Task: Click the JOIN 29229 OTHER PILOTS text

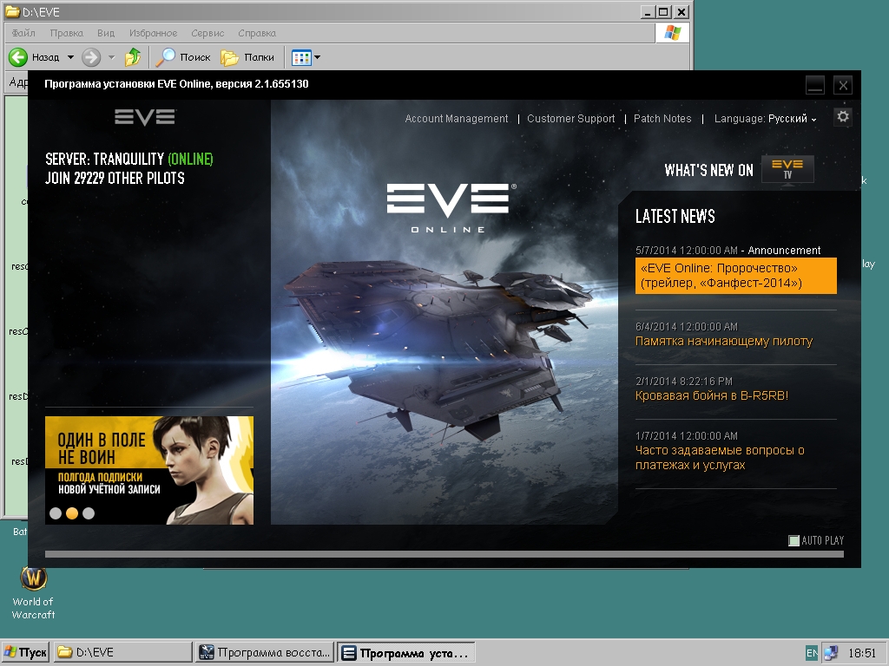Action: (x=115, y=179)
